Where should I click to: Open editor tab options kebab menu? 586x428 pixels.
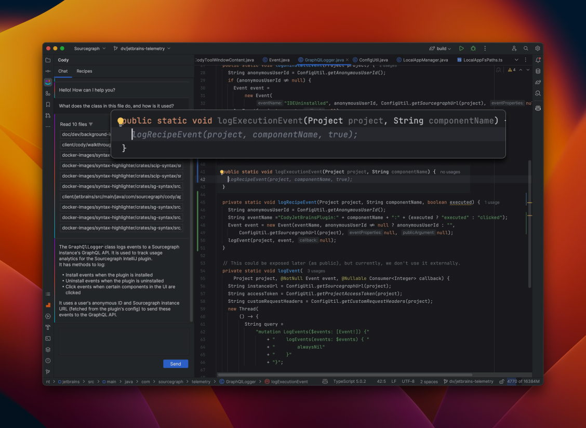(525, 60)
